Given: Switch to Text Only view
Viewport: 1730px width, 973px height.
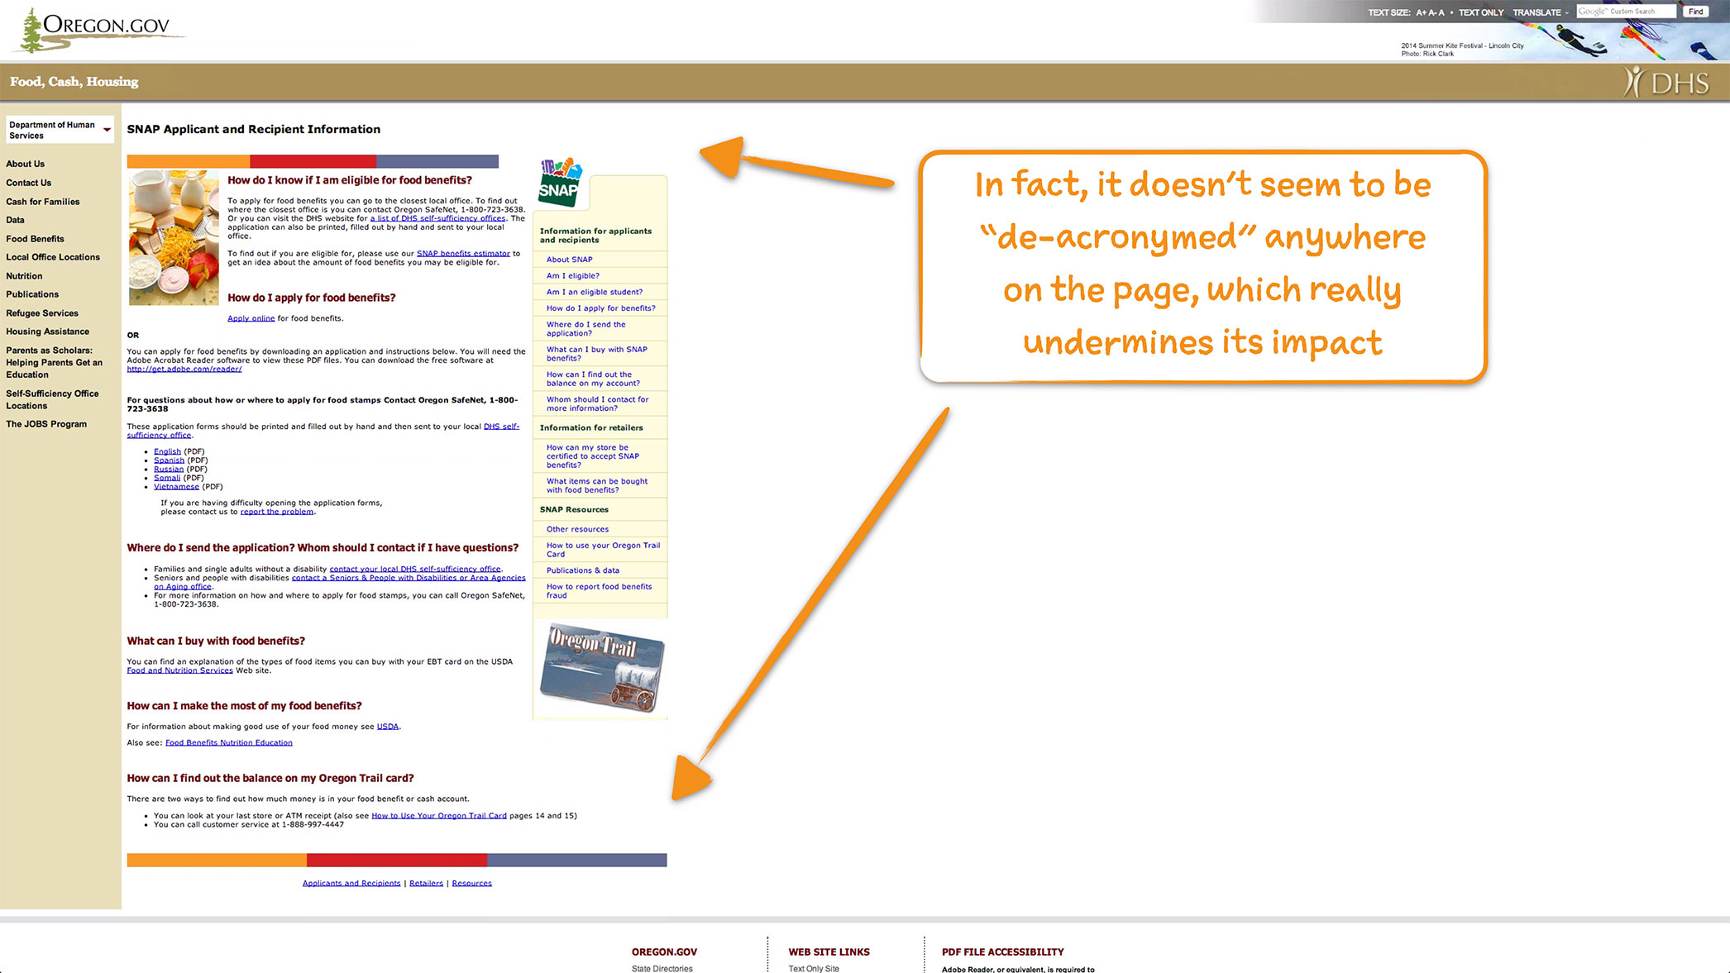Looking at the screenshot, I should tap(1480, 12).
